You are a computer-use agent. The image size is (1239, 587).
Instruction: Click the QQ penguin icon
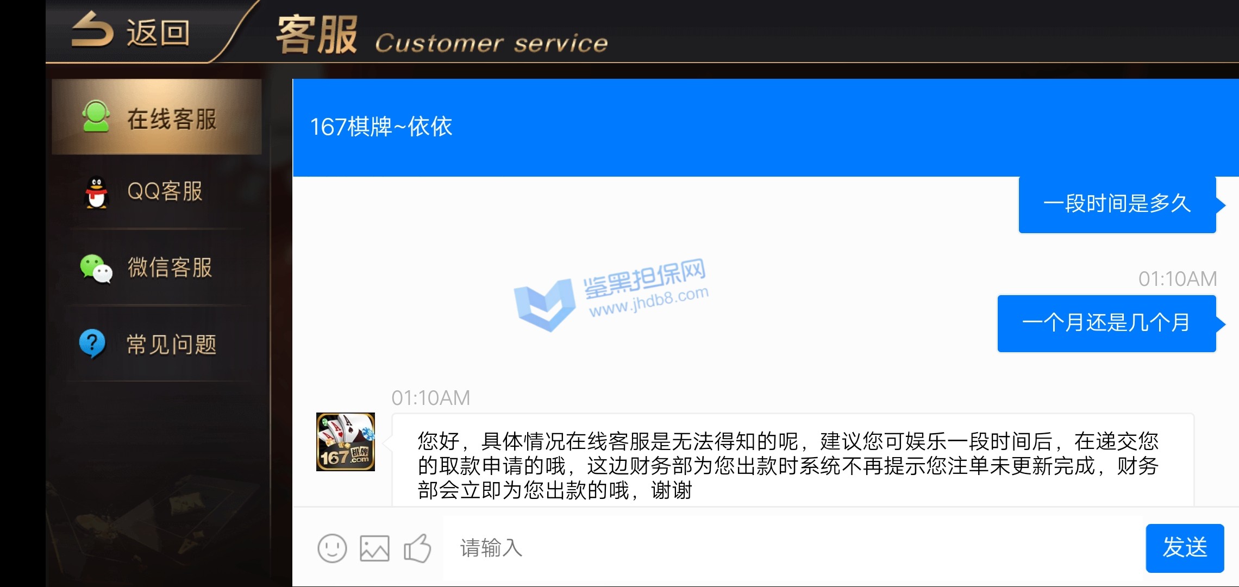[97, 193]
